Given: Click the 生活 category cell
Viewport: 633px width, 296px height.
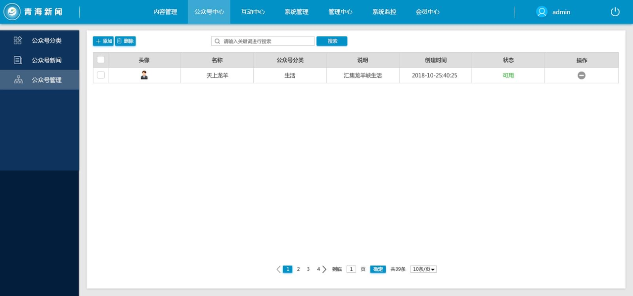Looking at the screenshot, I should click(290, 75).
